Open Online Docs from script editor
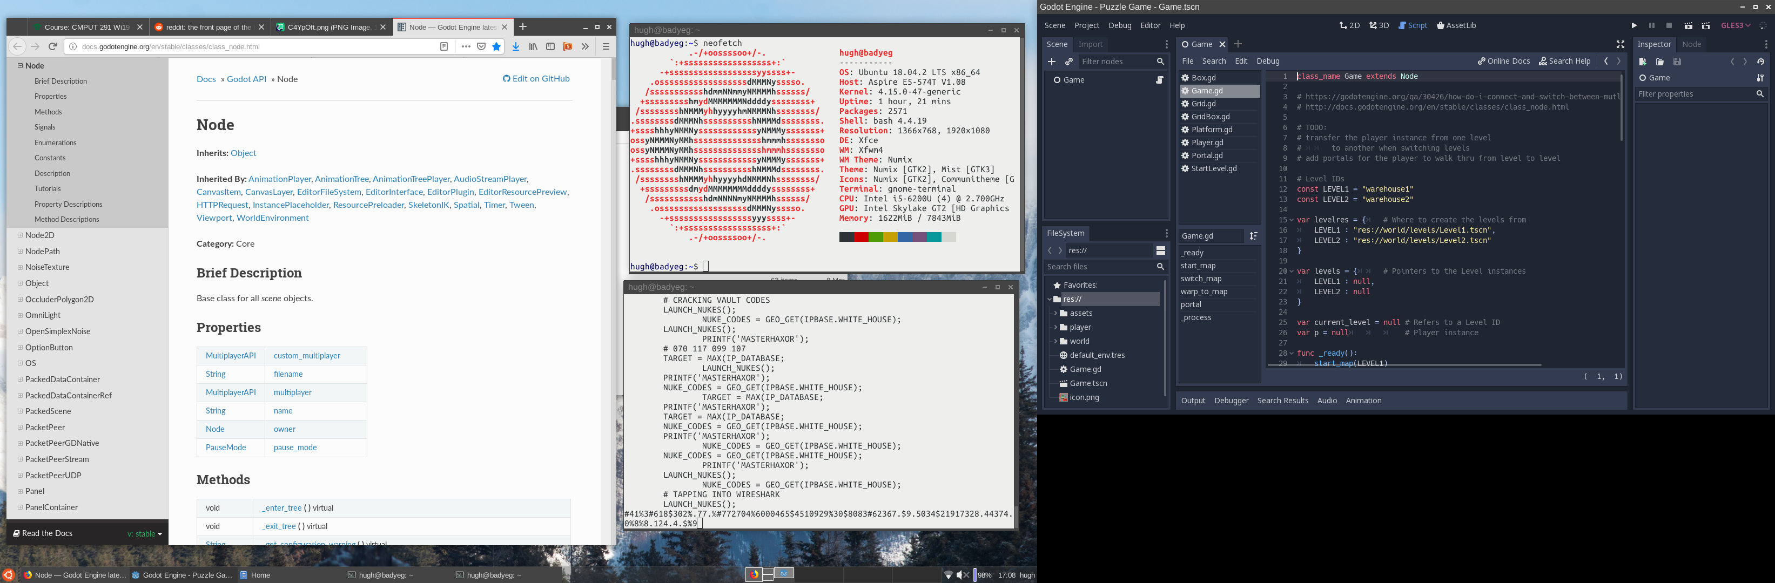Screen dimensions: 1775x583 [1503, 61]
